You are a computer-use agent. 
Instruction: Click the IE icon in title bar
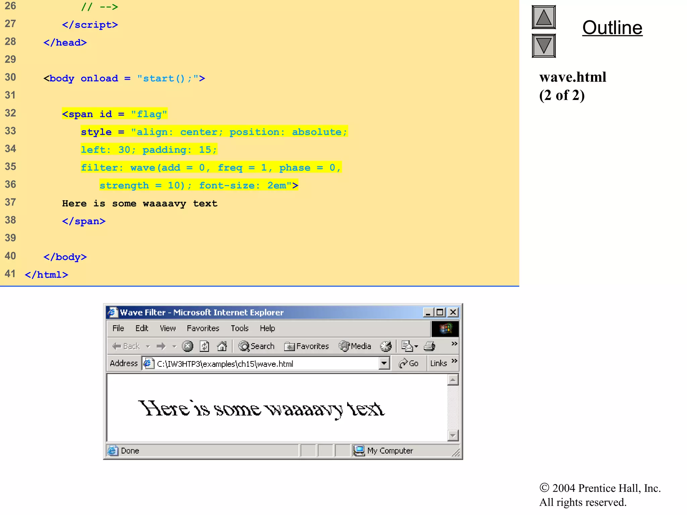[x=113, y=312]
